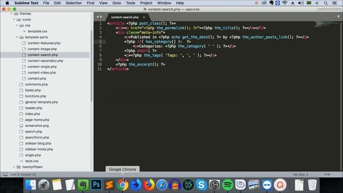The image size is (343, 193).
Task: Open Preview photo icon in dock
Action: point(253,184)
